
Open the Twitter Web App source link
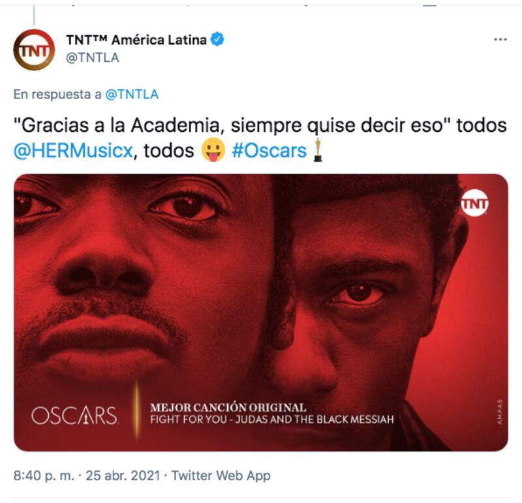pyautogui.click(x=221, y=476)
